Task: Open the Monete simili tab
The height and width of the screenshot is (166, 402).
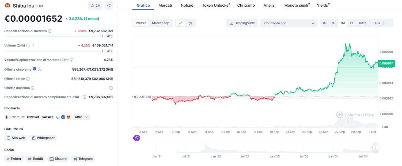Action: click(x=296, y=5)
